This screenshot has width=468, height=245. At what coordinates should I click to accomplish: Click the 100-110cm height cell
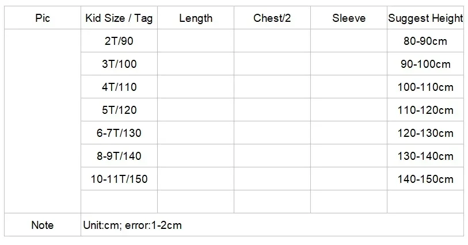pos(425,87)
